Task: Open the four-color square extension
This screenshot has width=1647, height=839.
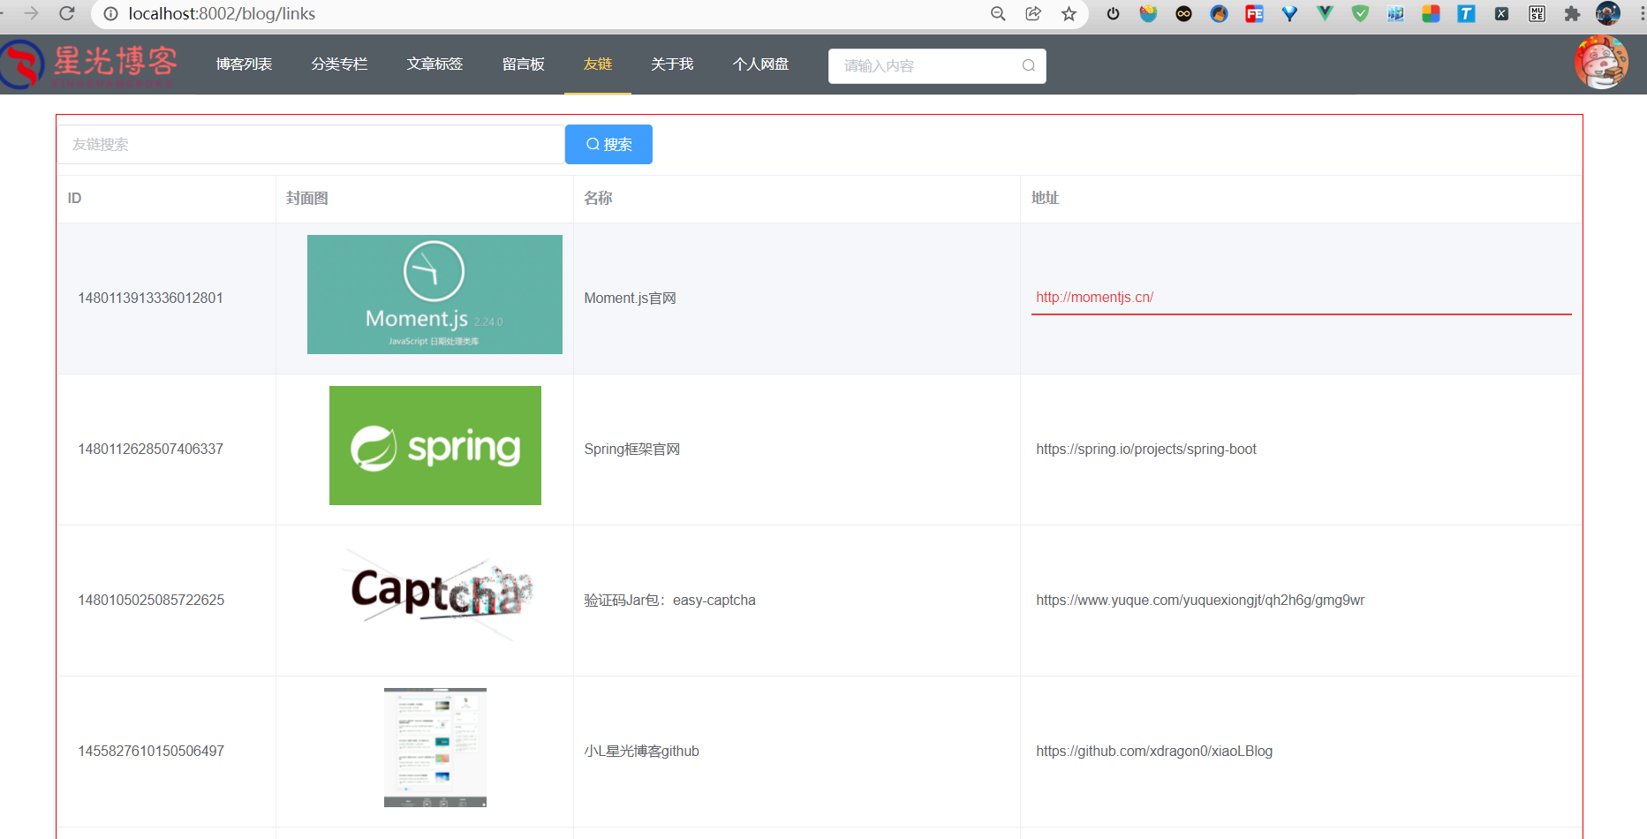Action: coord(1431,13)
